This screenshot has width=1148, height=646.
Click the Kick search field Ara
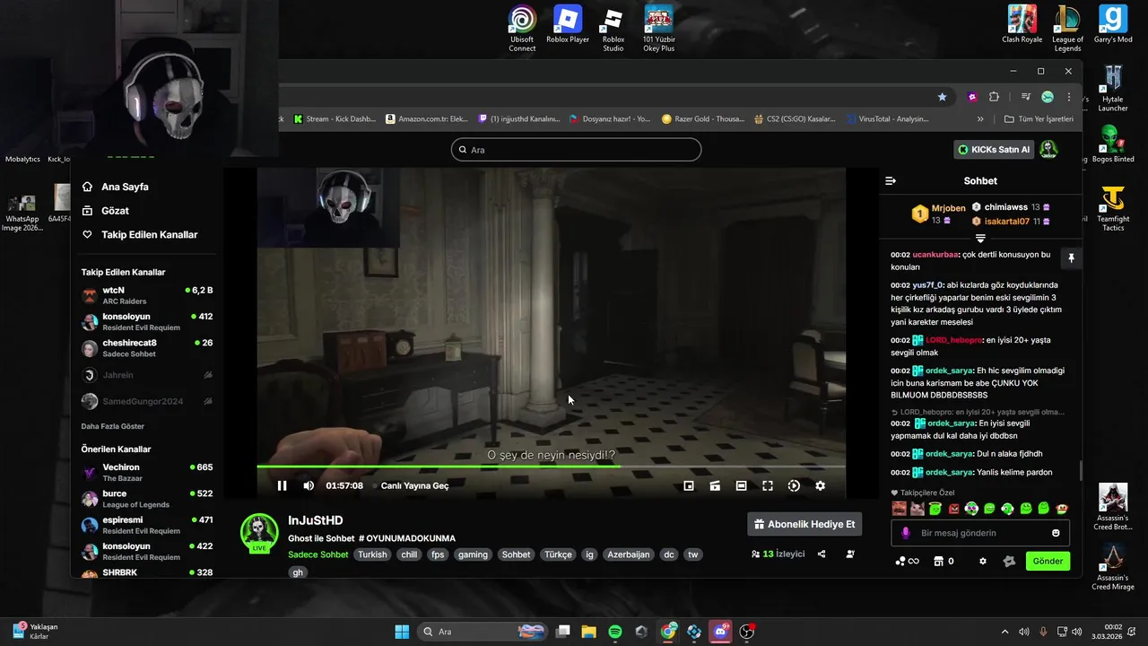pos(576,150)
